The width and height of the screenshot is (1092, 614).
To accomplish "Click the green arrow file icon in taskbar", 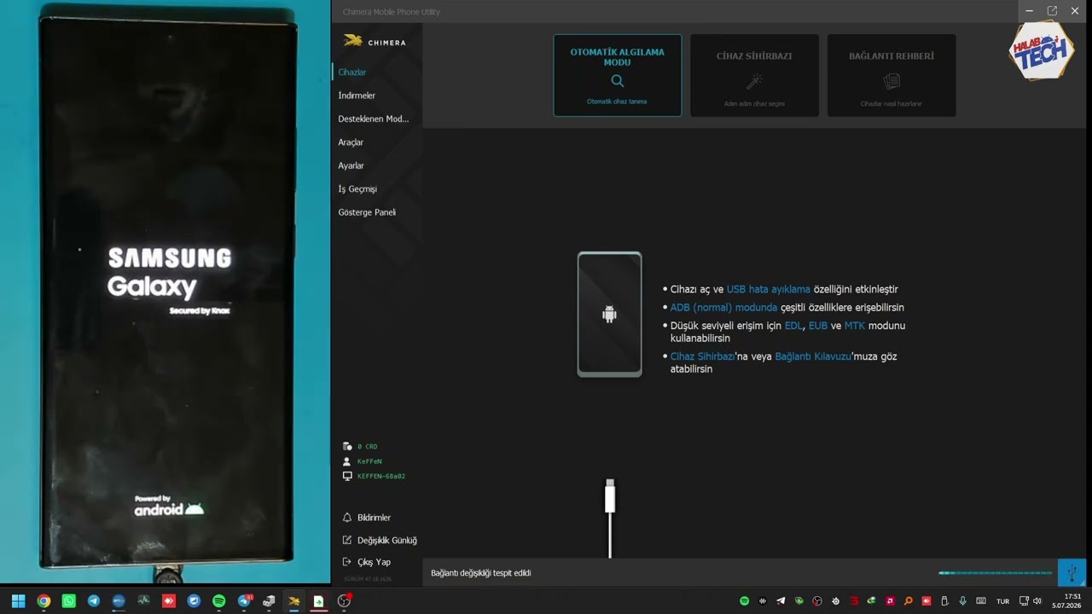I will click(318, 601).
